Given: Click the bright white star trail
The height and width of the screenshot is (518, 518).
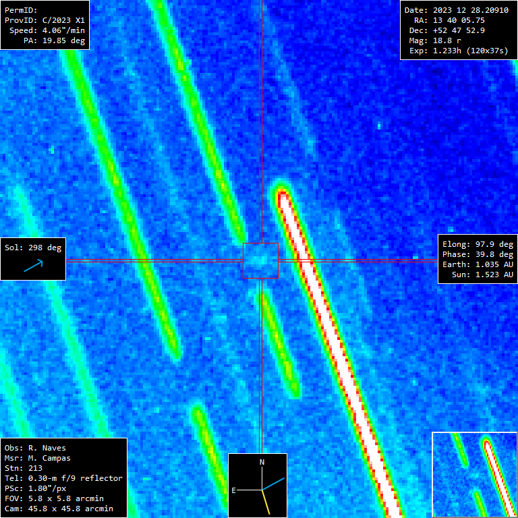Looking at the screenshot, I should [x=336, y=348].
